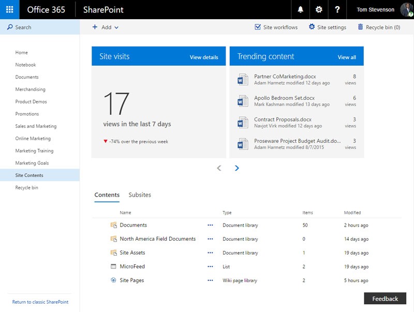Click the Site Pages library icon

[113, 280]
